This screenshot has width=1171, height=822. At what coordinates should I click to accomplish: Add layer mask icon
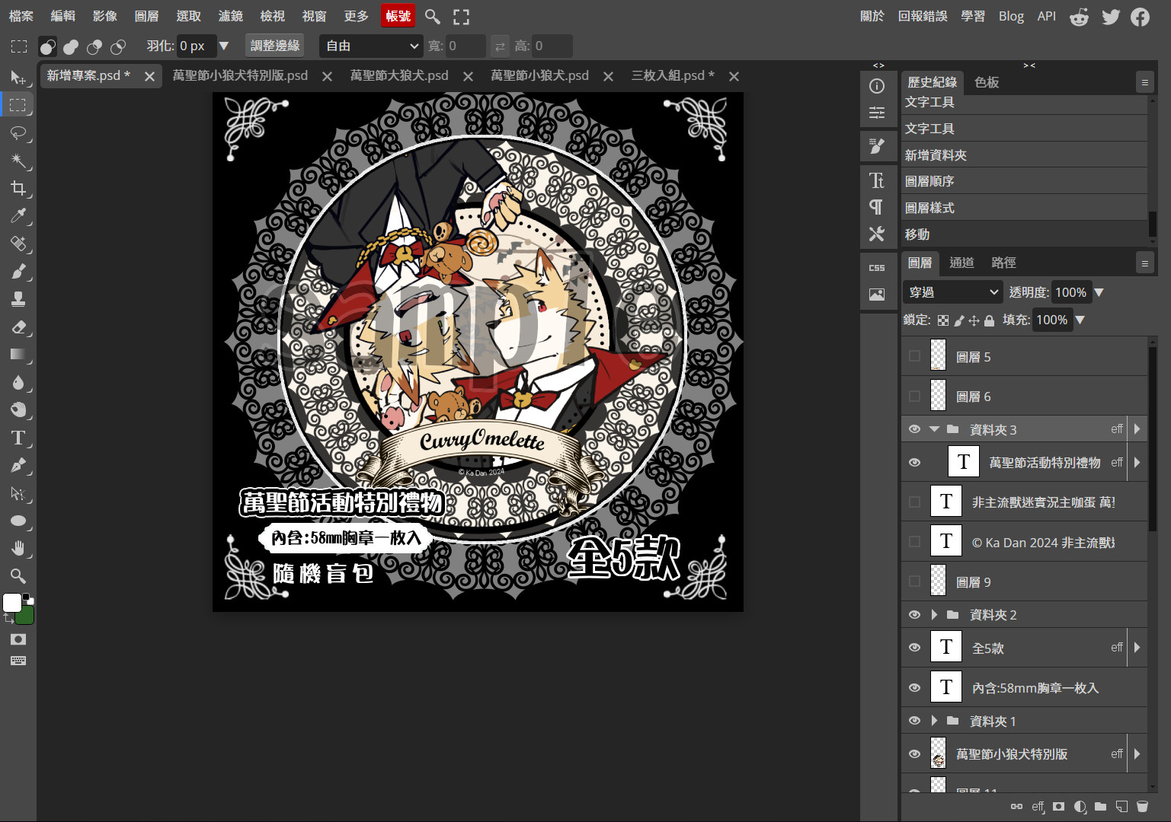1059,807
